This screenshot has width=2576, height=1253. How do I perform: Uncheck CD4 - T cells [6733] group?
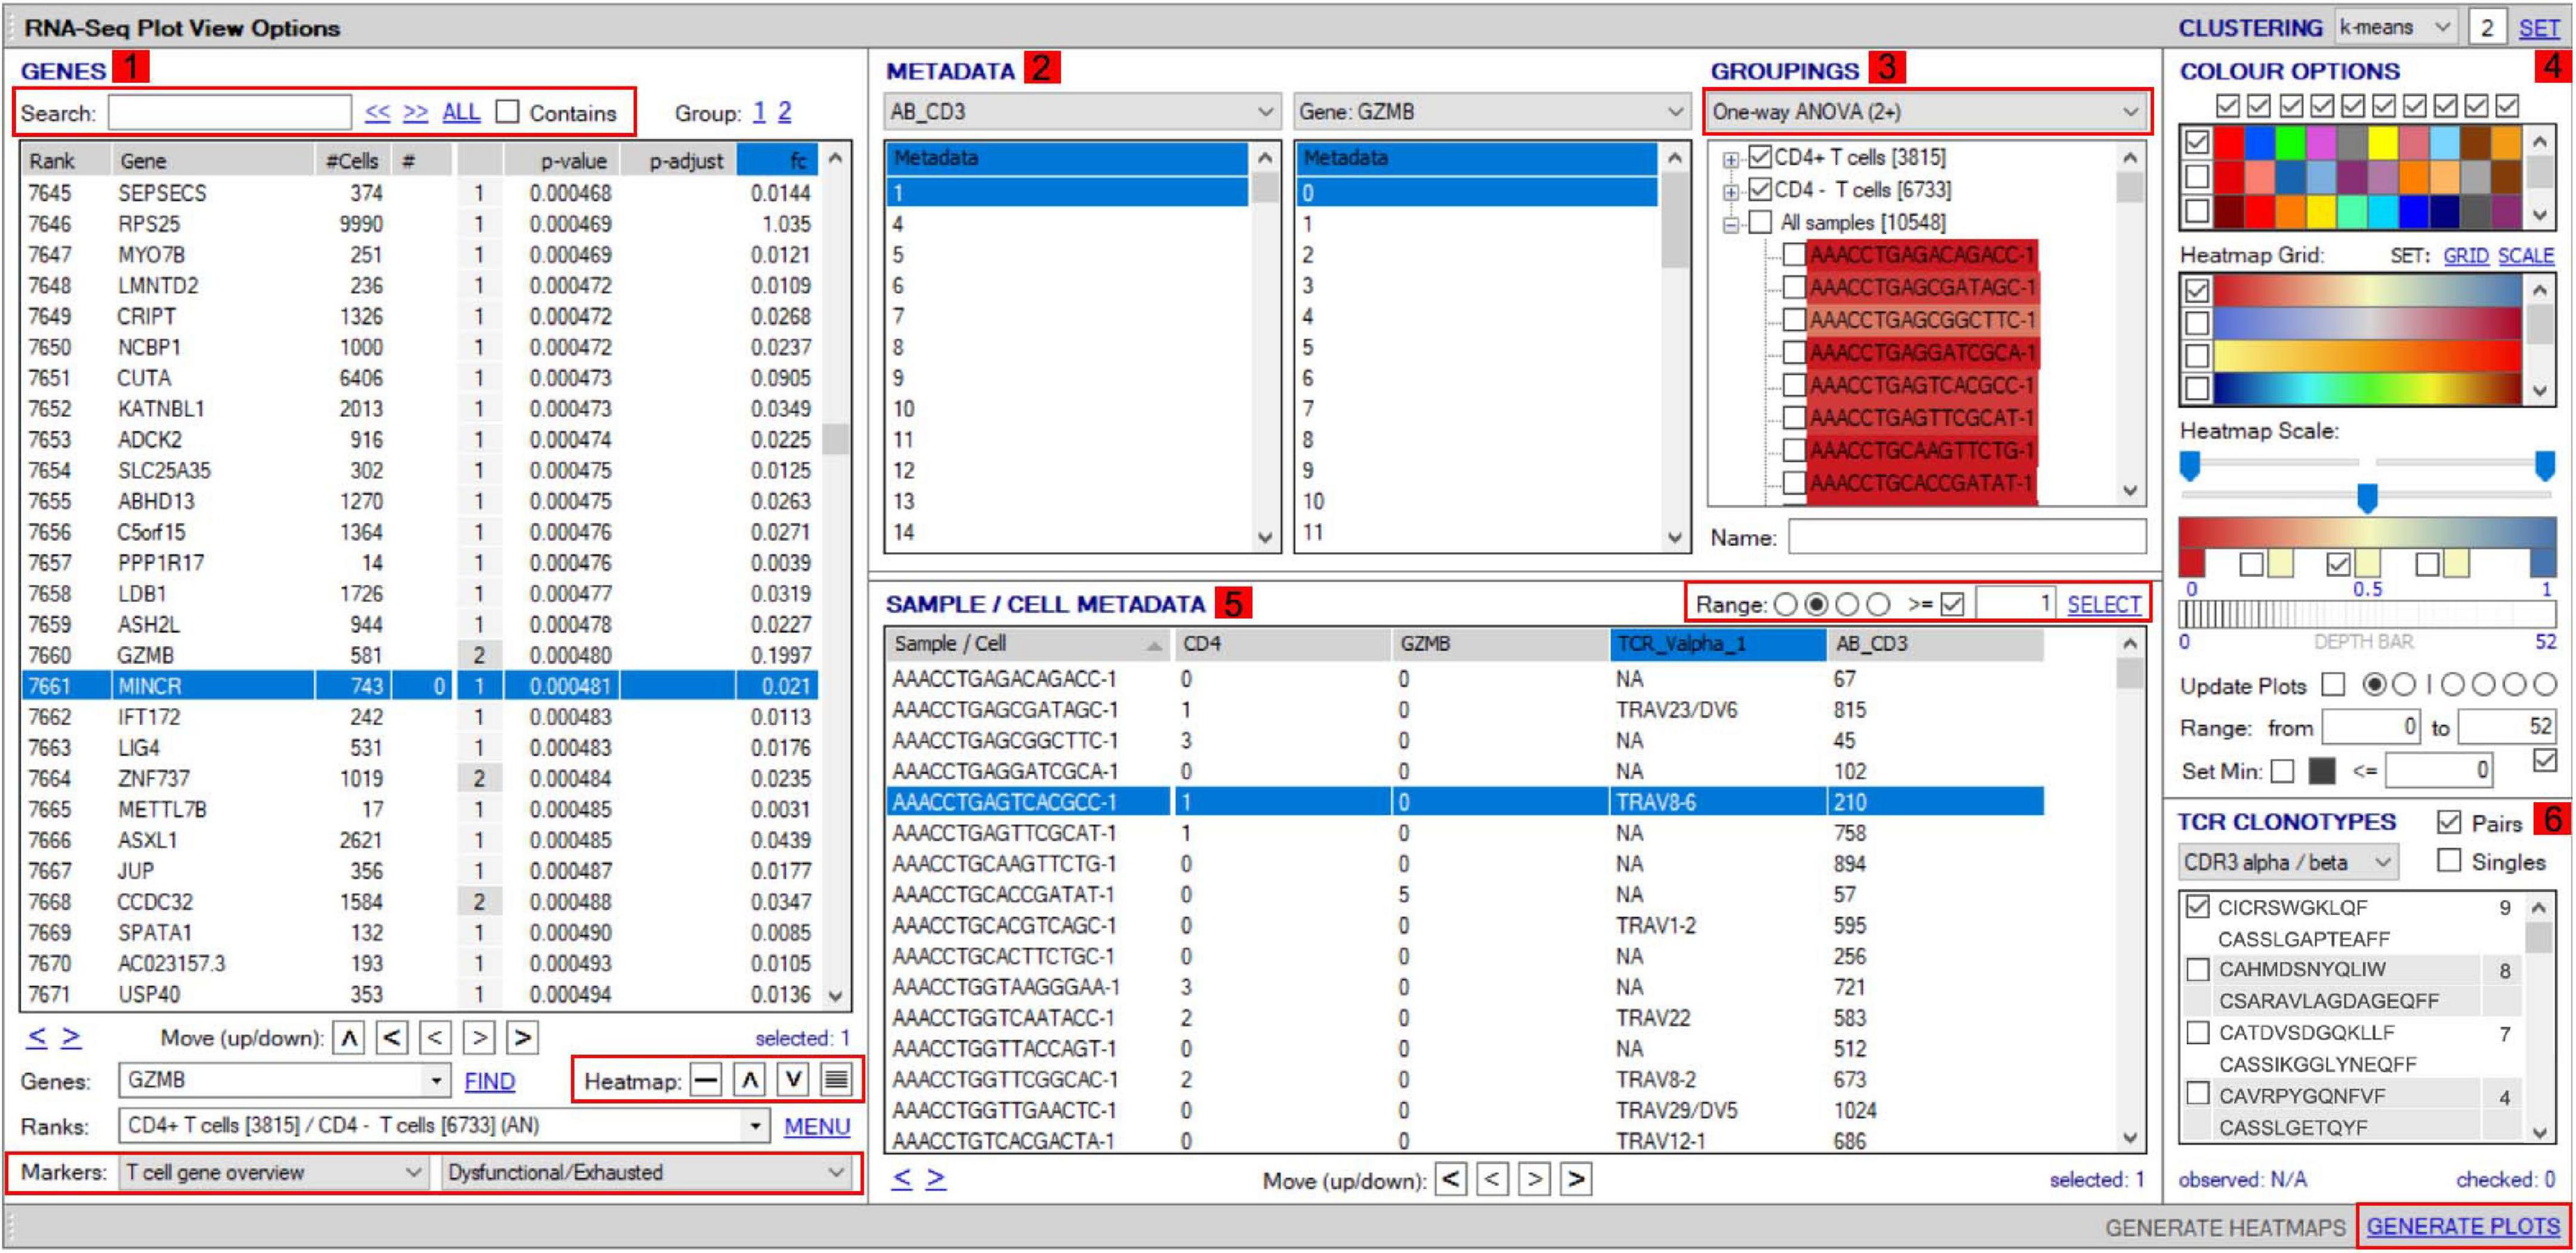coord(1761,189)
